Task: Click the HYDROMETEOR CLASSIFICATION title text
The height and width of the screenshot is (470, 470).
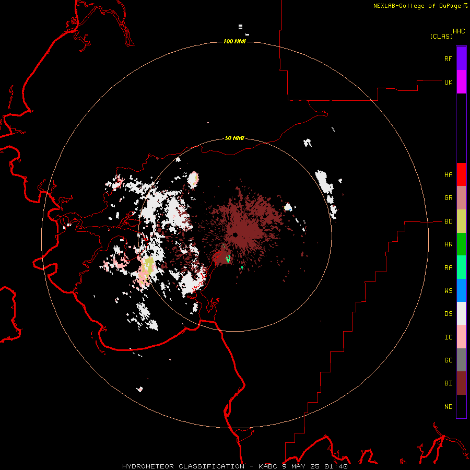Action: point(183,466)
